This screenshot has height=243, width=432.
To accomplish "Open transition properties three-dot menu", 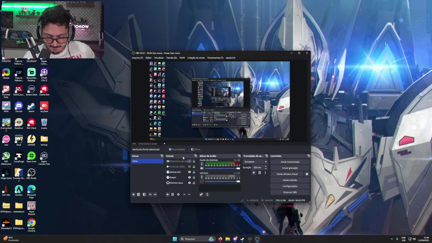I will click(265, 173).
